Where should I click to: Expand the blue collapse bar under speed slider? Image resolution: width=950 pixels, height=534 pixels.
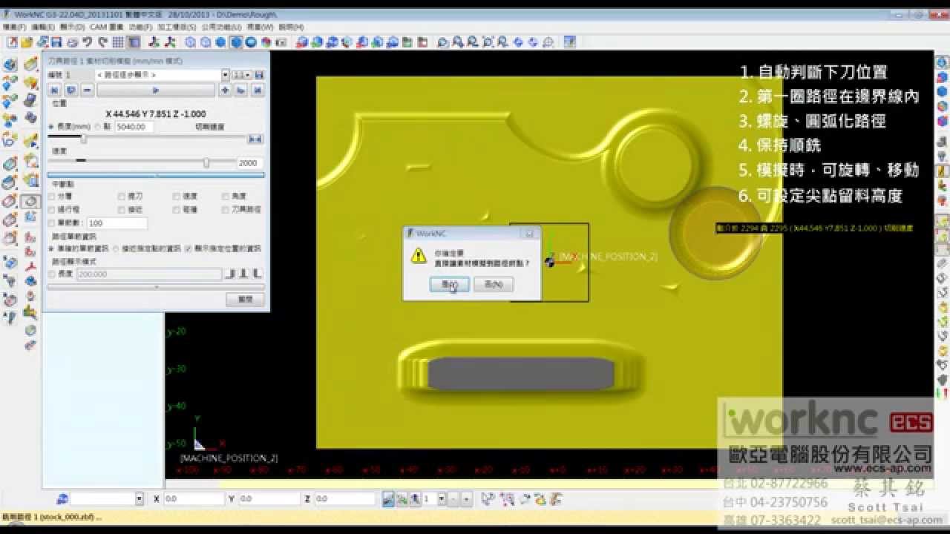tap(156, 176)
